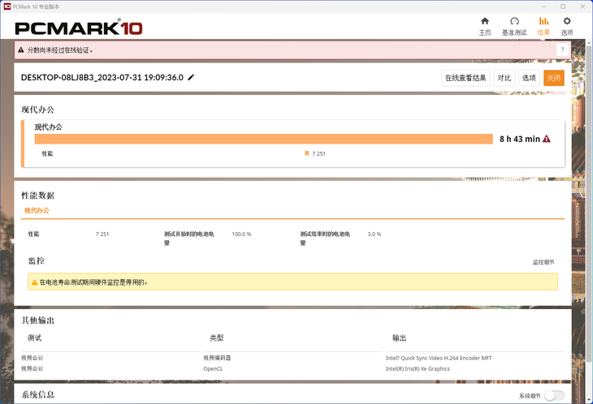Image resolution: width=593 pixels, height=404 pixels.
Task: Click red warning triangle next to 8 h 43 min
Action: pyautogui.click(x=547, y=139)
